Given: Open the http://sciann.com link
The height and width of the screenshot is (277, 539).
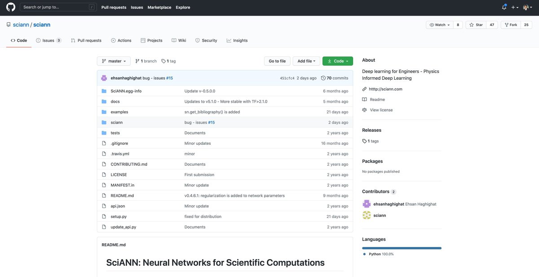Looking at the screenshot, I should [x=385, y=89].
